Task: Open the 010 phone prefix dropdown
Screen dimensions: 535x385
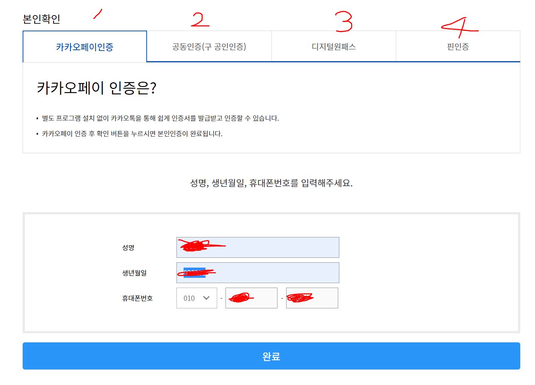Action: (197, 298)
